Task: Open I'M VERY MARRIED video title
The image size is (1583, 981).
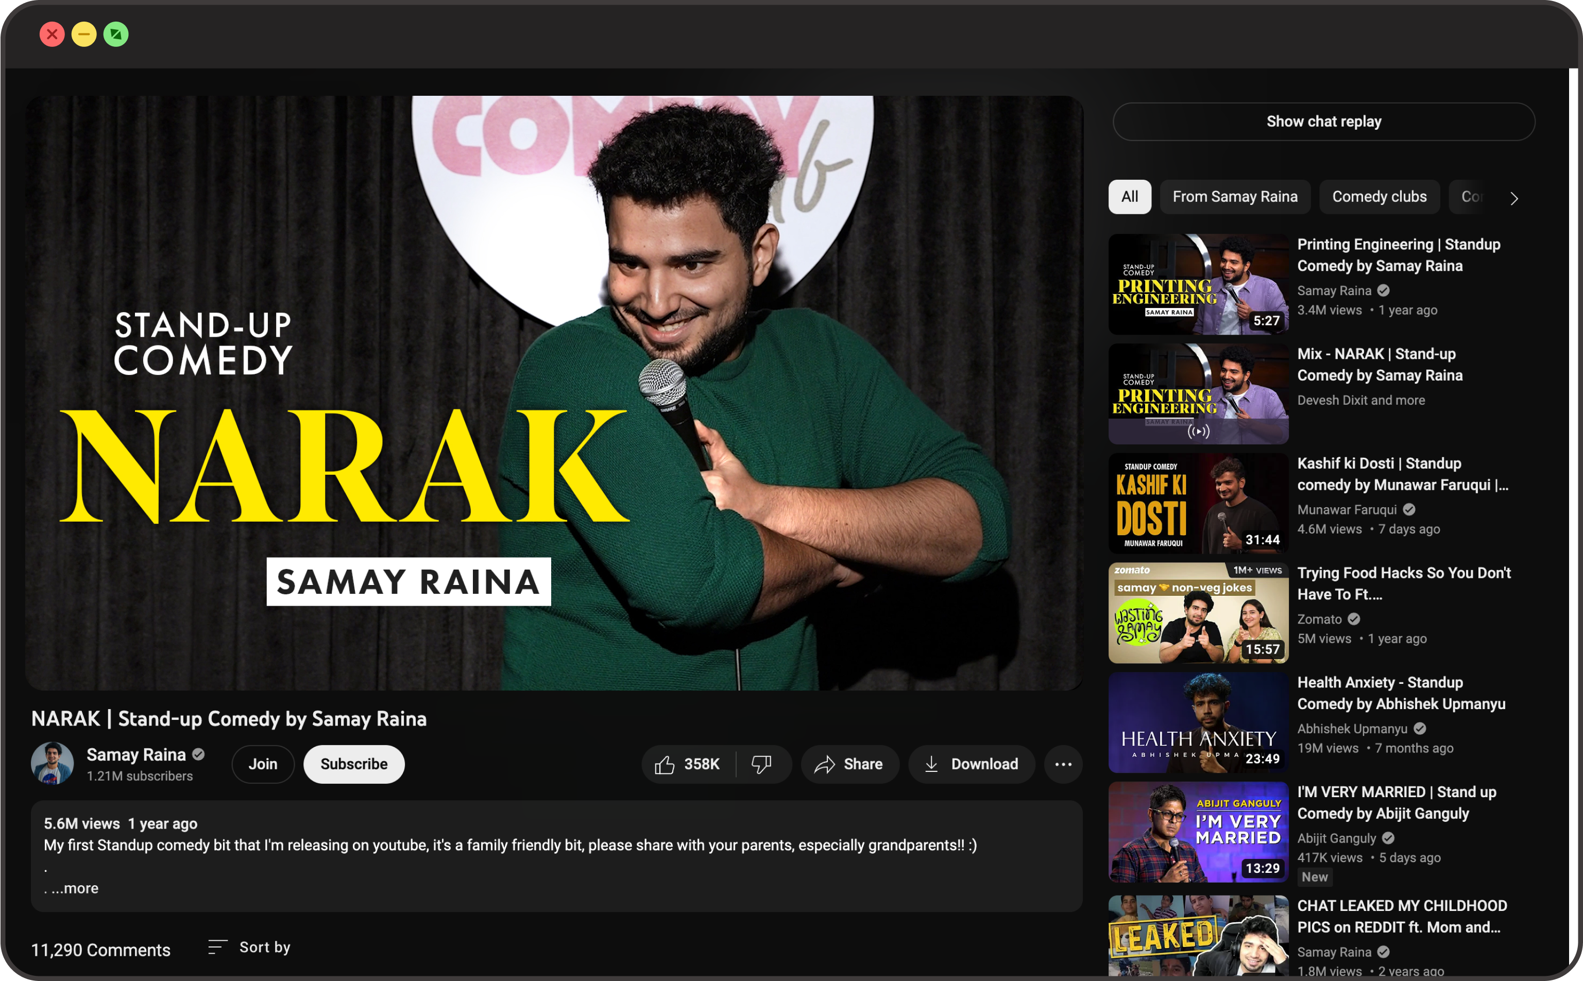Action: pos(1397,803)
